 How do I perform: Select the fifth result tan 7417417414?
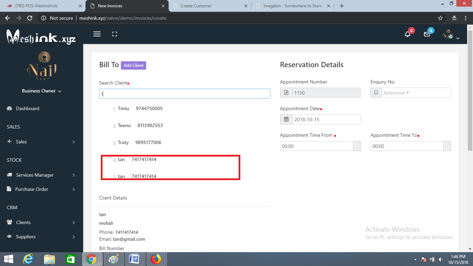tap(137, 176)
